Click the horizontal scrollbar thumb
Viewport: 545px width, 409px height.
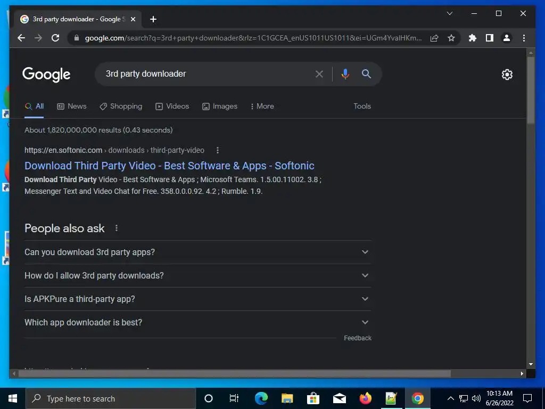235,373
